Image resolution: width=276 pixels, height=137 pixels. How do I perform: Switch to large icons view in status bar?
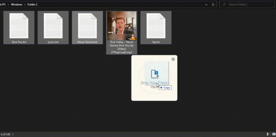[273, 134]
